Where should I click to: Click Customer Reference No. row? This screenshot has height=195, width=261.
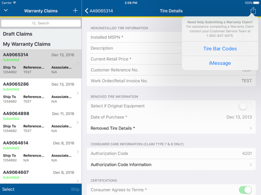[171, 70]
